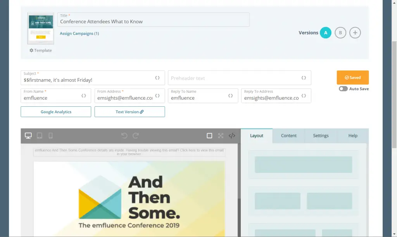Insert variable into Subject field
Image resolution: width=397 pixels, height=237 pixels.
(x=157, y=78)
